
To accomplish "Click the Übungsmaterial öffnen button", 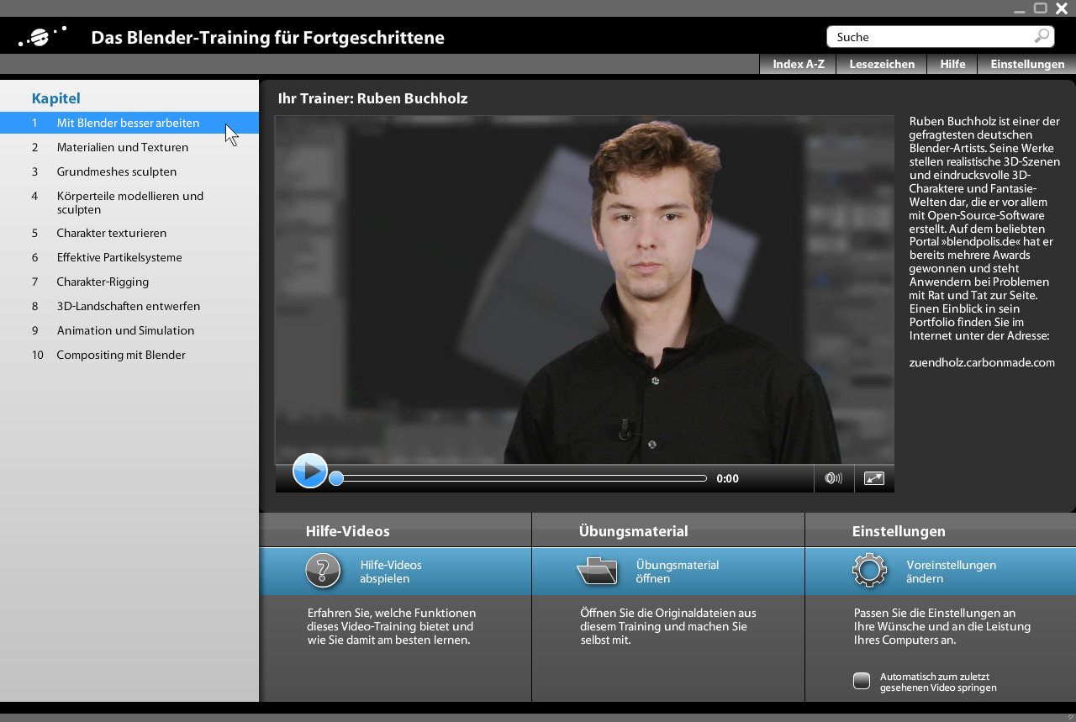I will [x=677, y=572].
